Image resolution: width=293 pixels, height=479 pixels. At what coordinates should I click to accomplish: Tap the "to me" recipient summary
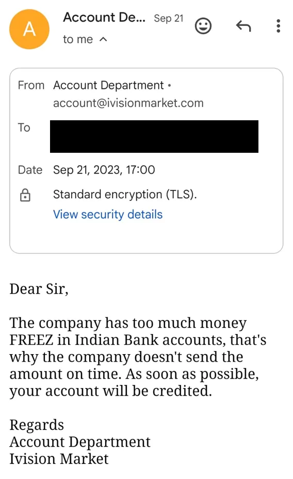(78, 39)
